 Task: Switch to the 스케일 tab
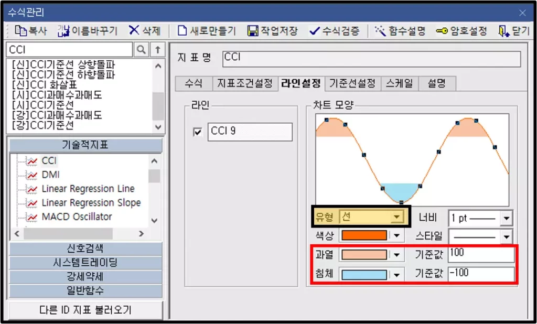(x=399, y=83)
